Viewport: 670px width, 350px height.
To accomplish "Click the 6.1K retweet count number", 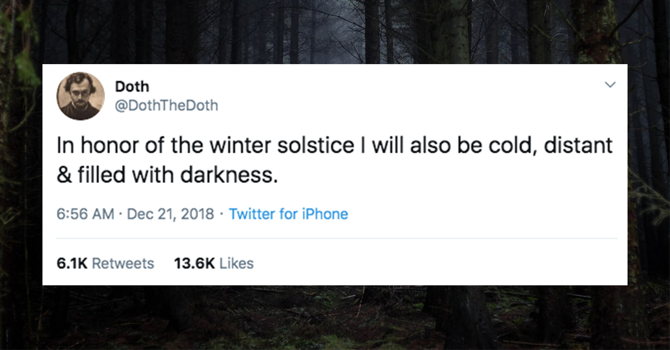I will click(x=73, y=263).
